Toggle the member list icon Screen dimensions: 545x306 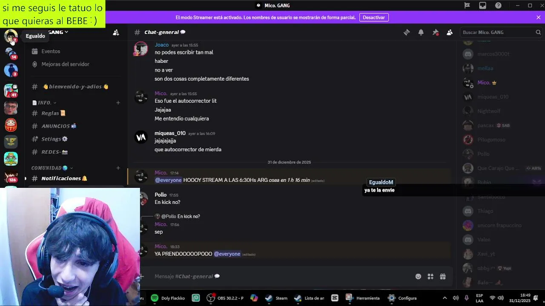(450, 32)
